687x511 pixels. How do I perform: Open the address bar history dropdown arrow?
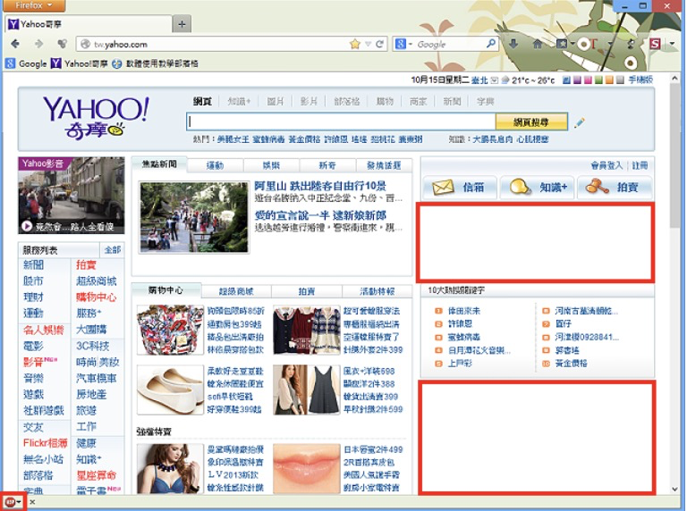[368, 44]
